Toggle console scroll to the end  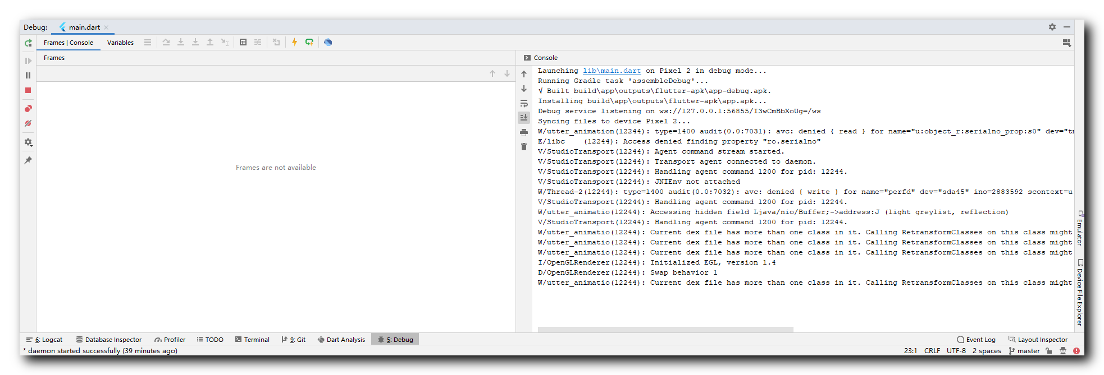(x=524, y=118)
